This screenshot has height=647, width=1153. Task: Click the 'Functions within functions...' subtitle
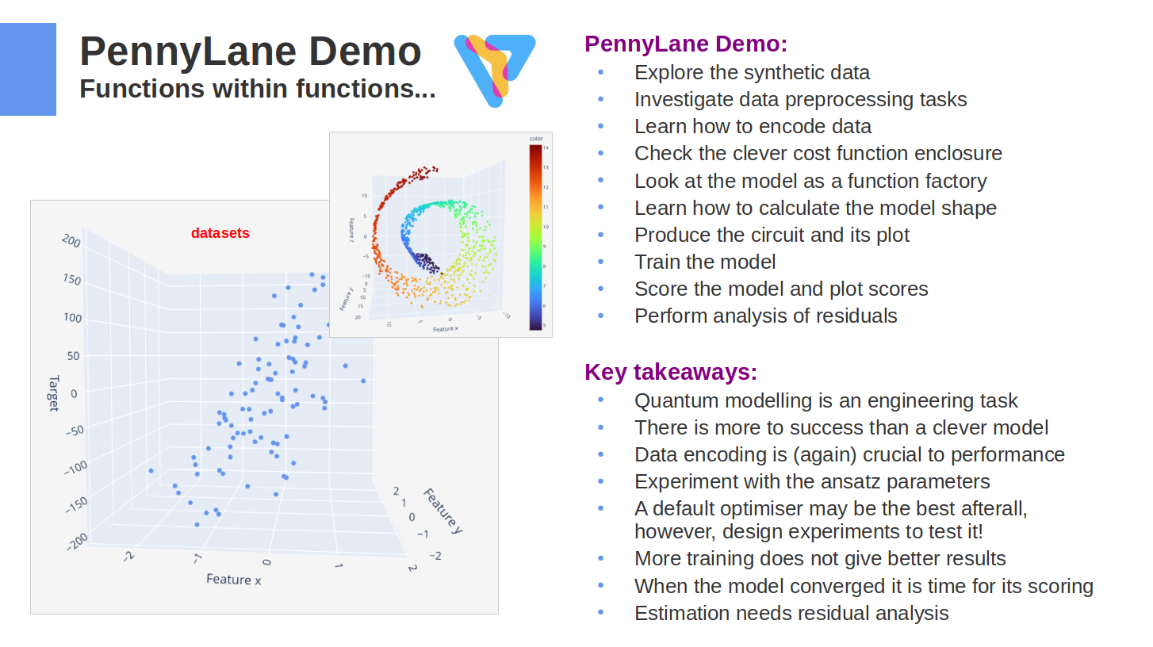[x=257, y=89]
